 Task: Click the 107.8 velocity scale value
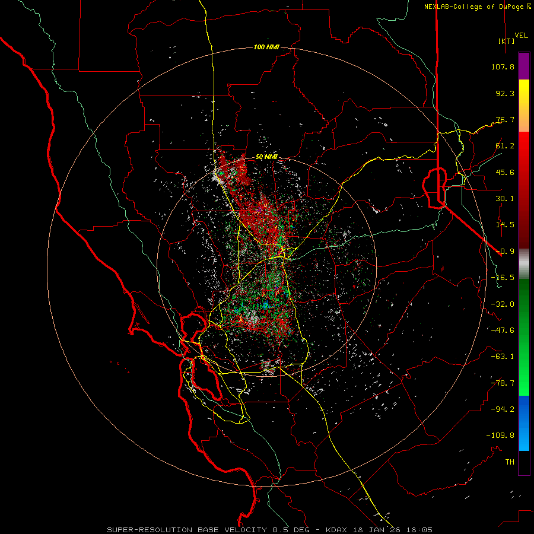point(503,66)
